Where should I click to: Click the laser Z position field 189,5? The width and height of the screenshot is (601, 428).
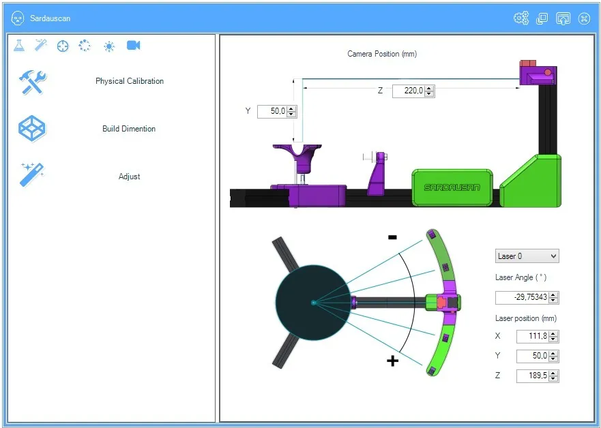532,376
